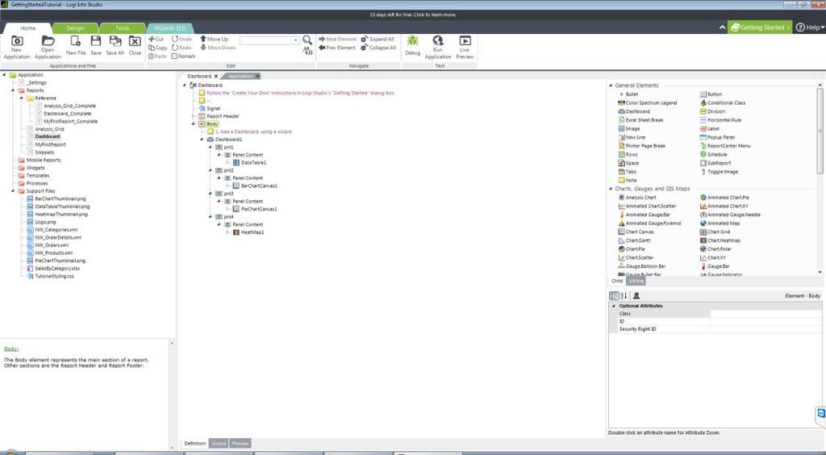Collapse the ribbon with the chevron

click(x=722, y=27)
